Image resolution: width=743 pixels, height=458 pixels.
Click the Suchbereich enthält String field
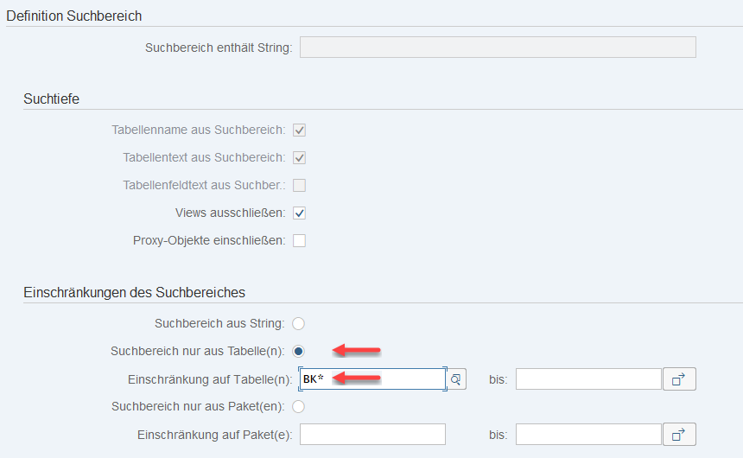[x=498, y=47]
